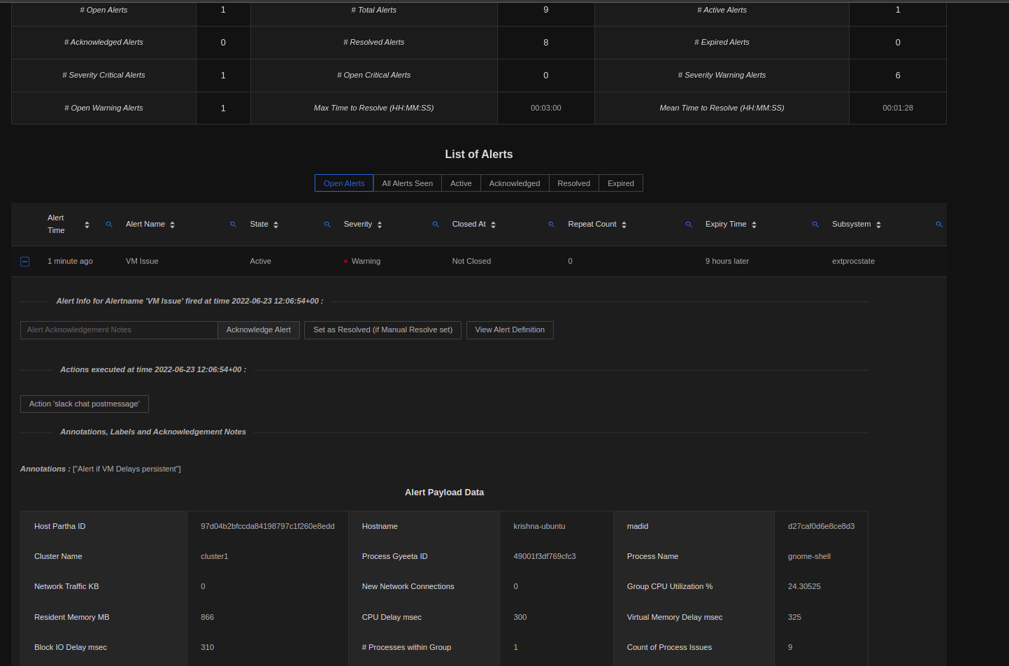Sort by Alert Time column arrows

[87, 225]
